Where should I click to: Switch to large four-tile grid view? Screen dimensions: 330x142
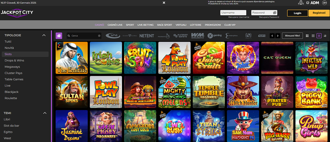coord(307,36)
